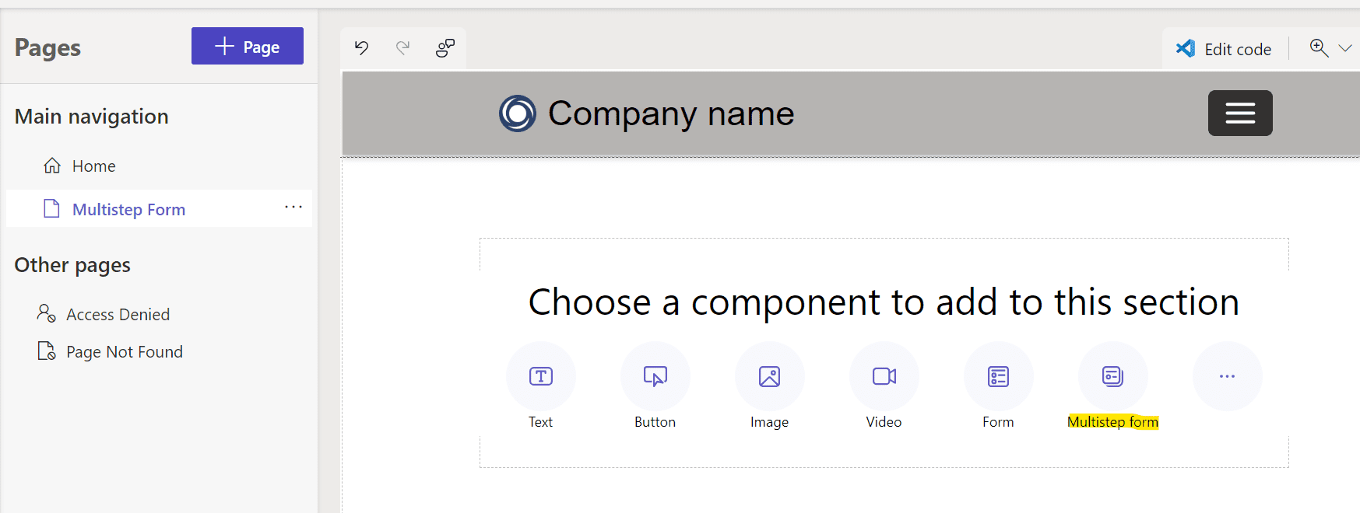The image size is (1360, 513).
Task: Click the redo arrow icon
Action: 402,47
